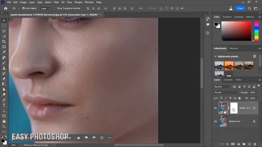Select the Lasso tool
Viewport: 262px width, 147px height.
point(4,31)
